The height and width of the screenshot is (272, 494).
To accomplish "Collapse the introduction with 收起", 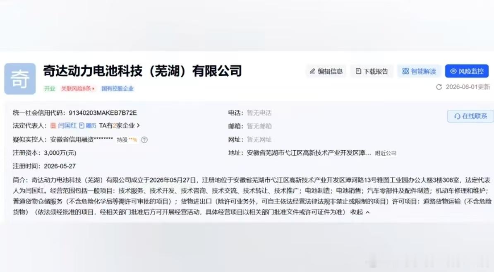I will coord(360,212).
